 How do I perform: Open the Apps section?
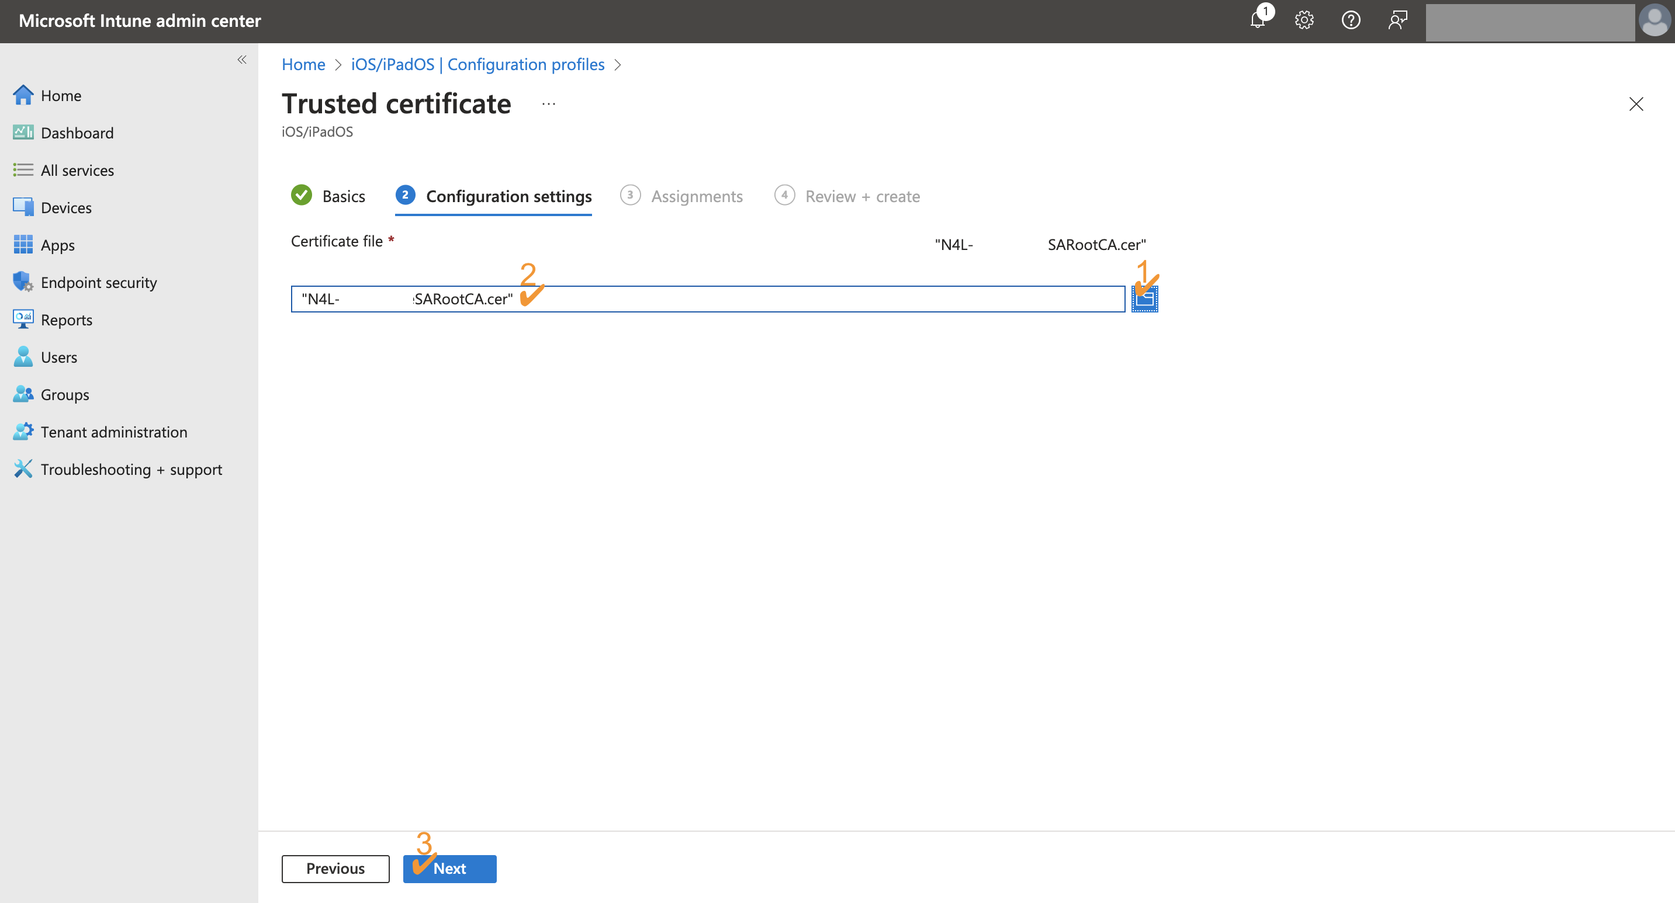[x=58, y=245]
